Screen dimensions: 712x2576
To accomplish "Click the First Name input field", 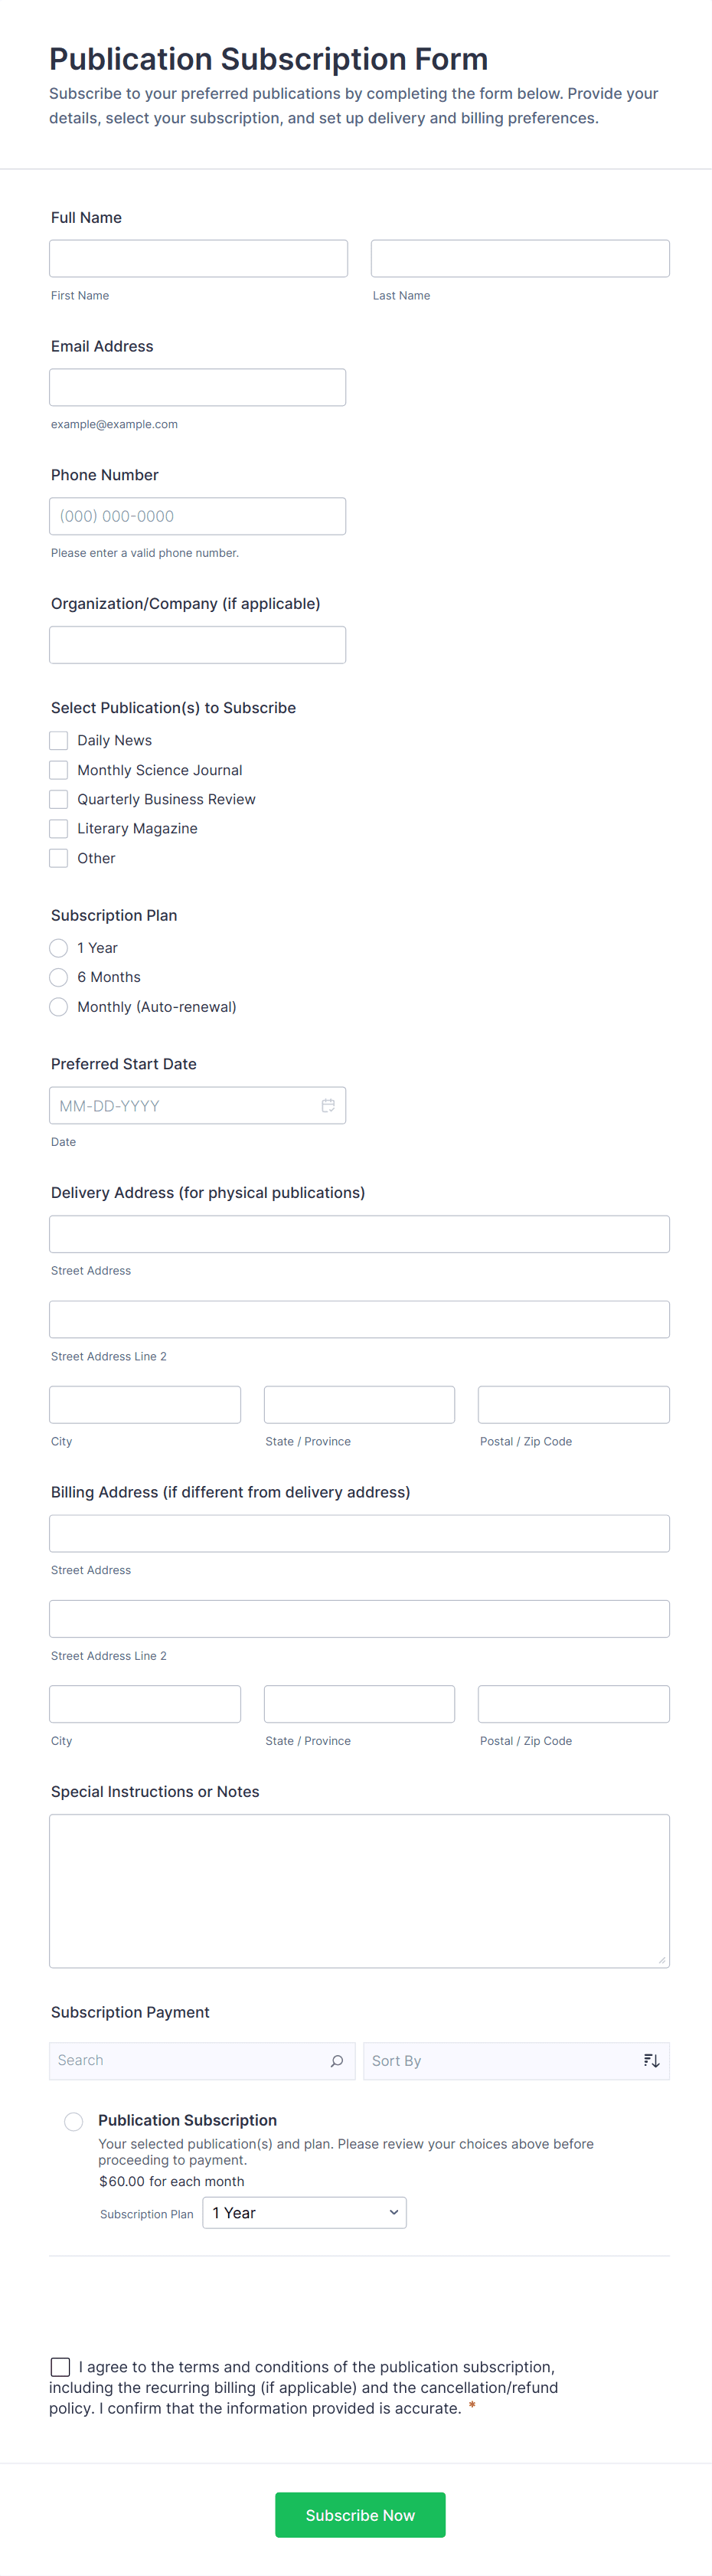I will point(198,258).
